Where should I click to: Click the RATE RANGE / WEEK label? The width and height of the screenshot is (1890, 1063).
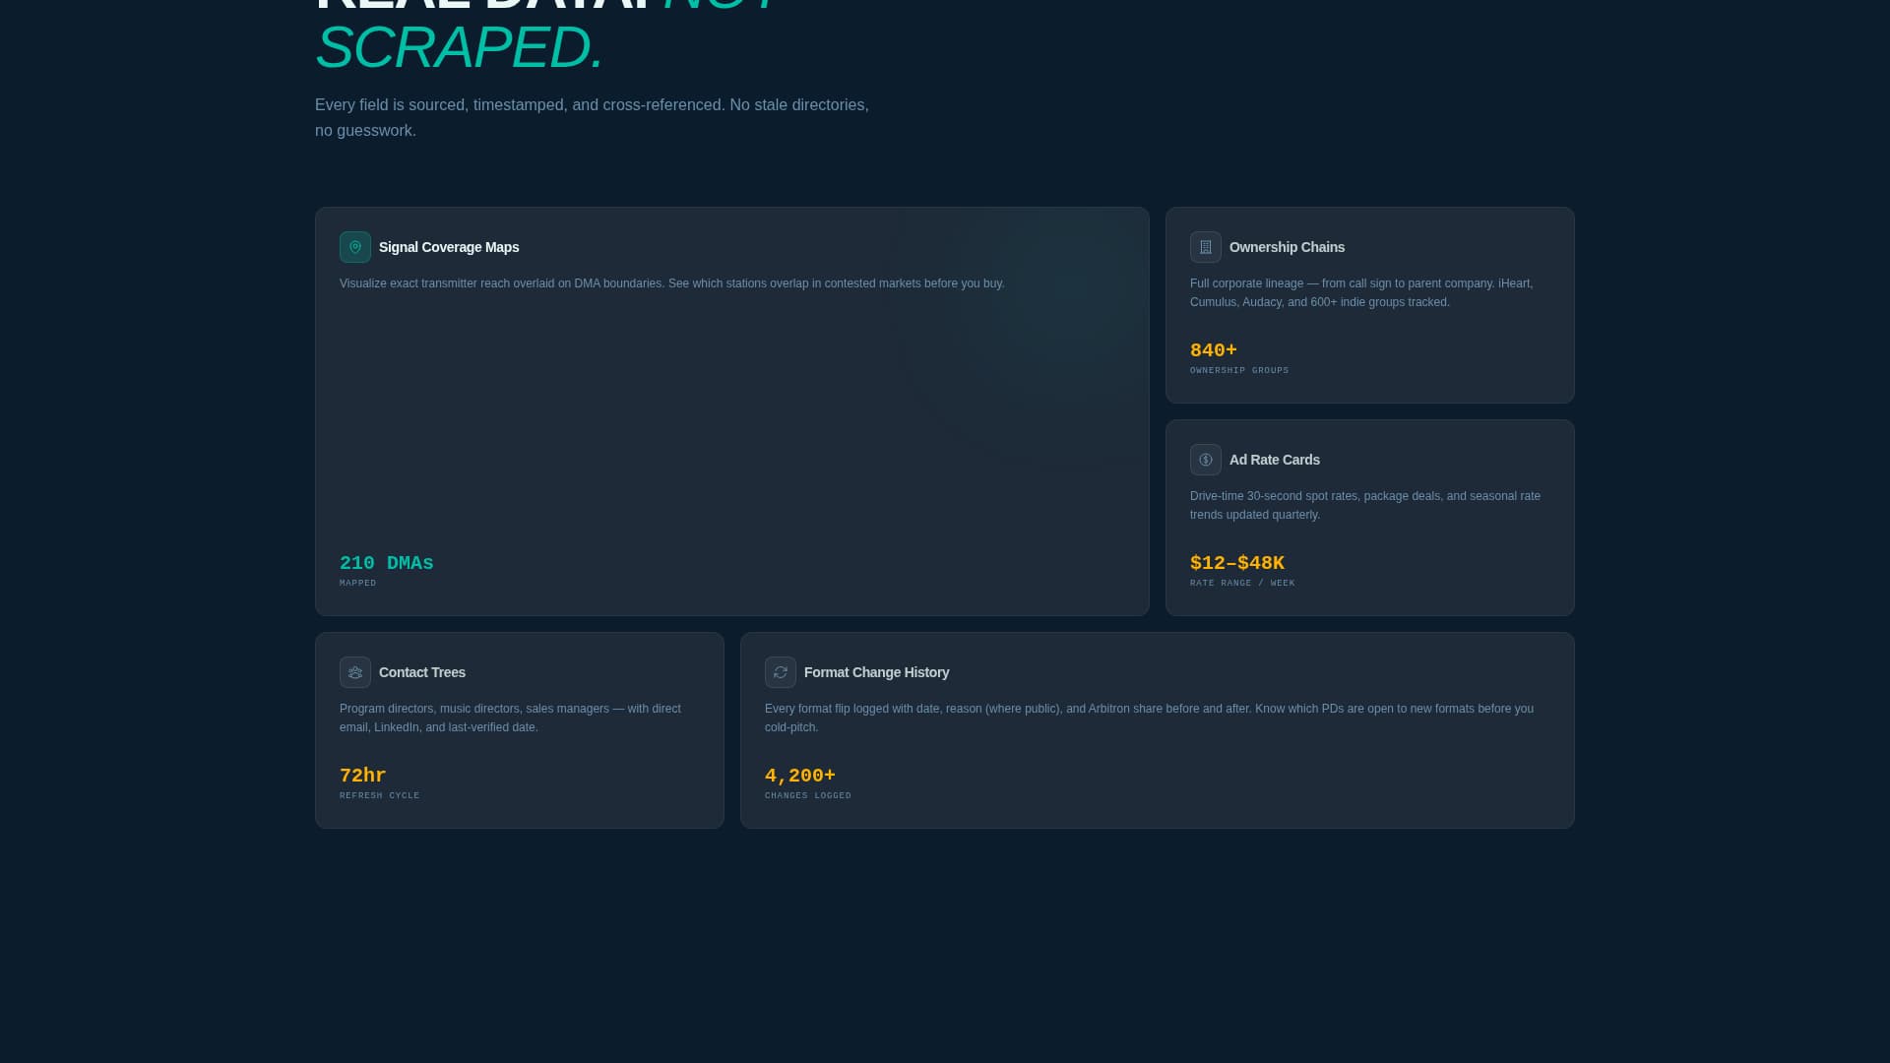pyautogui.click(x=1242, y=584)
